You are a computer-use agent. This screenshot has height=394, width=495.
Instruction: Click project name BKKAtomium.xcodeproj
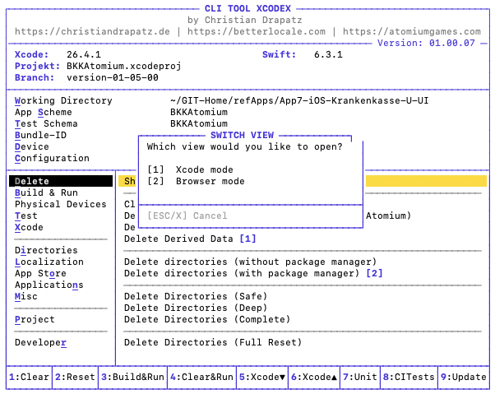click(x=124, y=66)
